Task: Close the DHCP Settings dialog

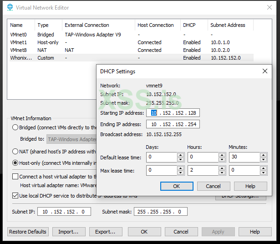Action: point(265,71)
